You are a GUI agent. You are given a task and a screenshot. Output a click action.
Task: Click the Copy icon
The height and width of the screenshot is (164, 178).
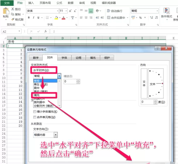(x=12, y=14)
